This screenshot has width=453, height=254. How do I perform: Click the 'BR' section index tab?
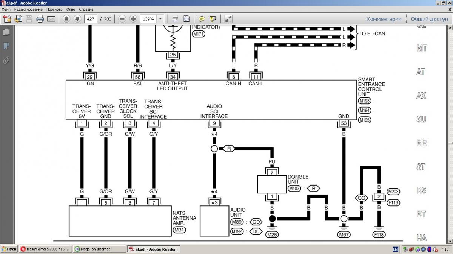[x=422, y=143]
